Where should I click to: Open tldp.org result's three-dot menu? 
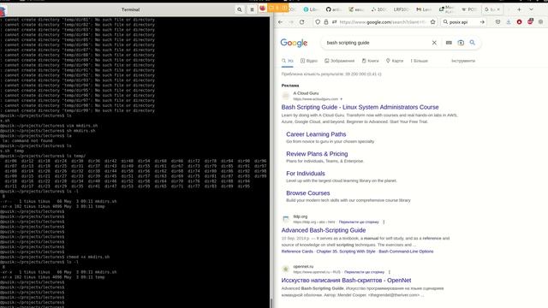pyautogui.click(x=384, y=222)
